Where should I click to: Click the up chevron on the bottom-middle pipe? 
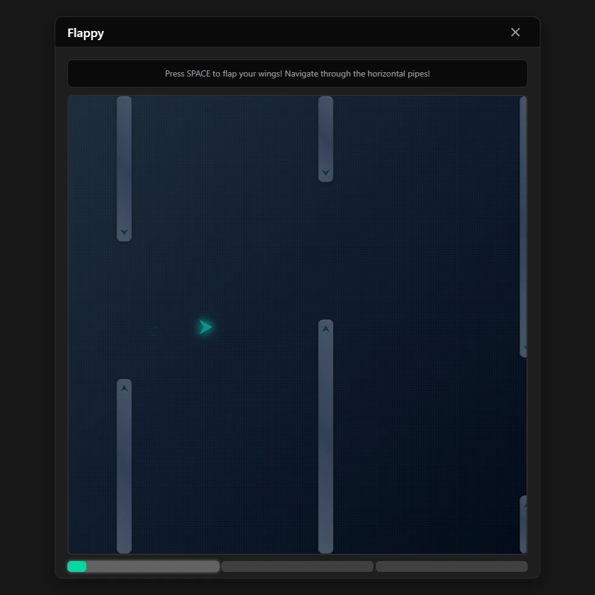click(325, 329)
